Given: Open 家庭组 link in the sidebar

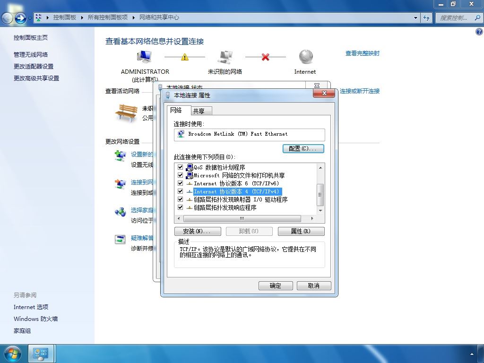Looking at the screenshot, I should point(22,331).
